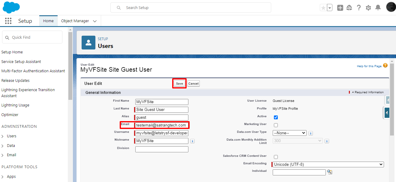Open Setup Home in the sidebar
Screen dimensions: 396x182
[12, 52]
